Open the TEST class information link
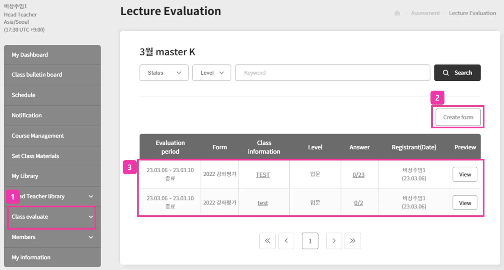The width and height of the screenshot is (504, 270). coord(263,175)
